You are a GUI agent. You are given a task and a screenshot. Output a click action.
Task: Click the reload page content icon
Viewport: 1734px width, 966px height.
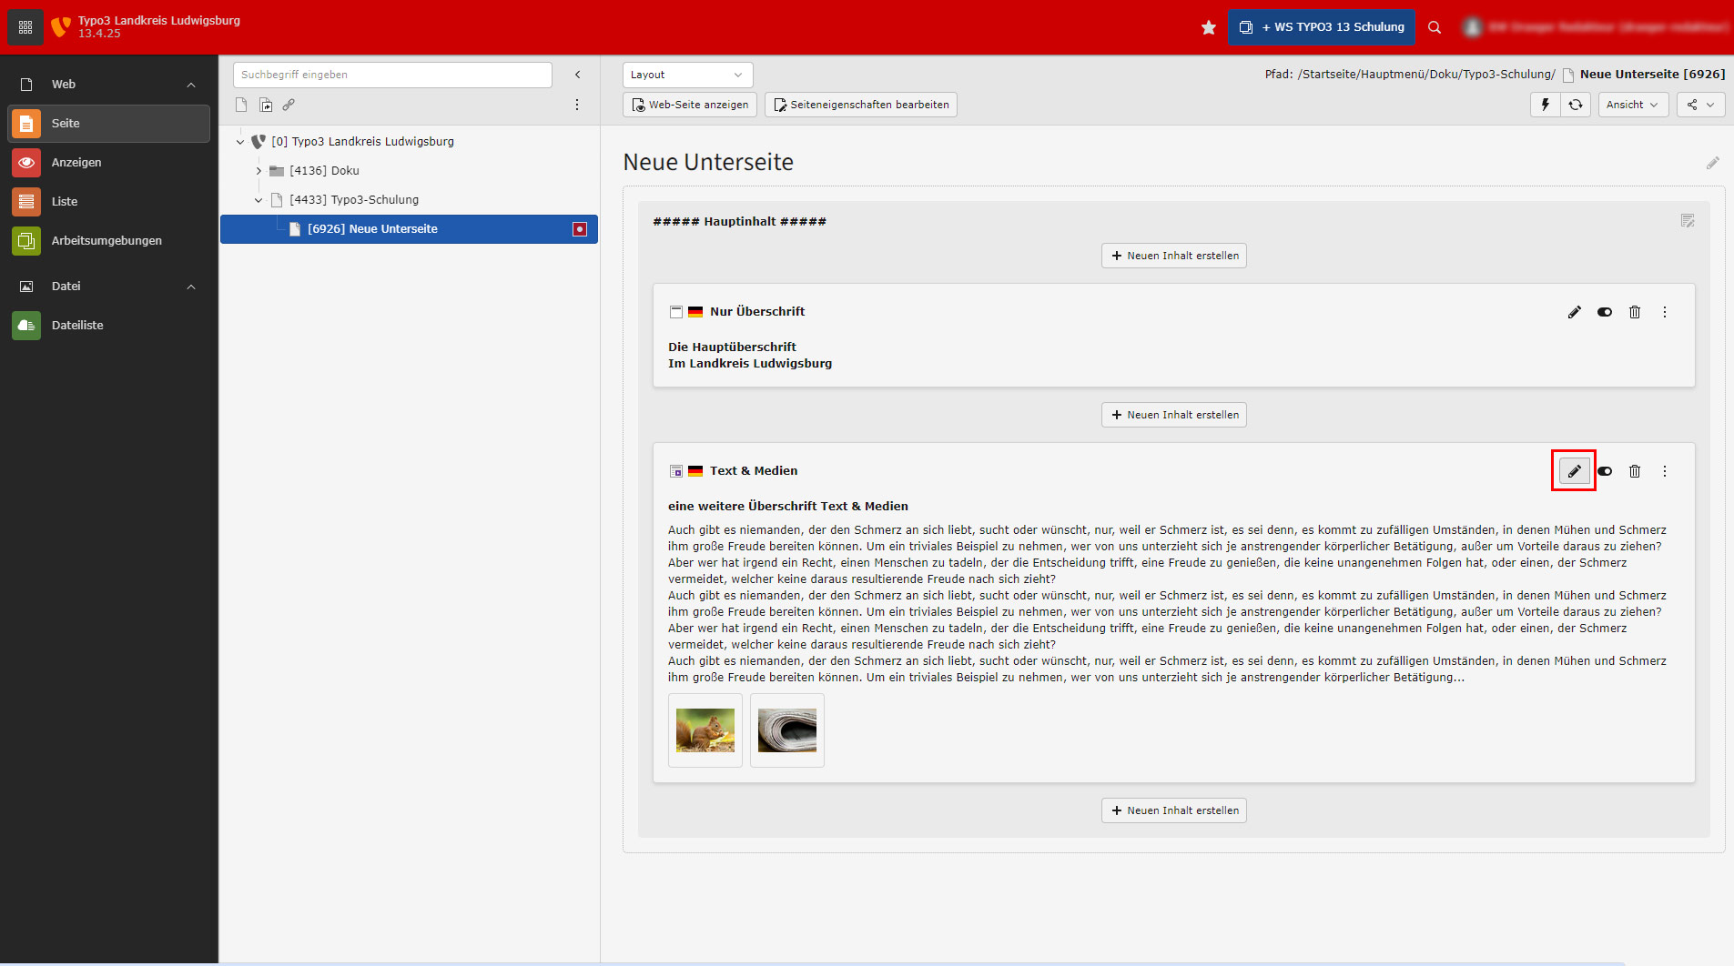1576,105
